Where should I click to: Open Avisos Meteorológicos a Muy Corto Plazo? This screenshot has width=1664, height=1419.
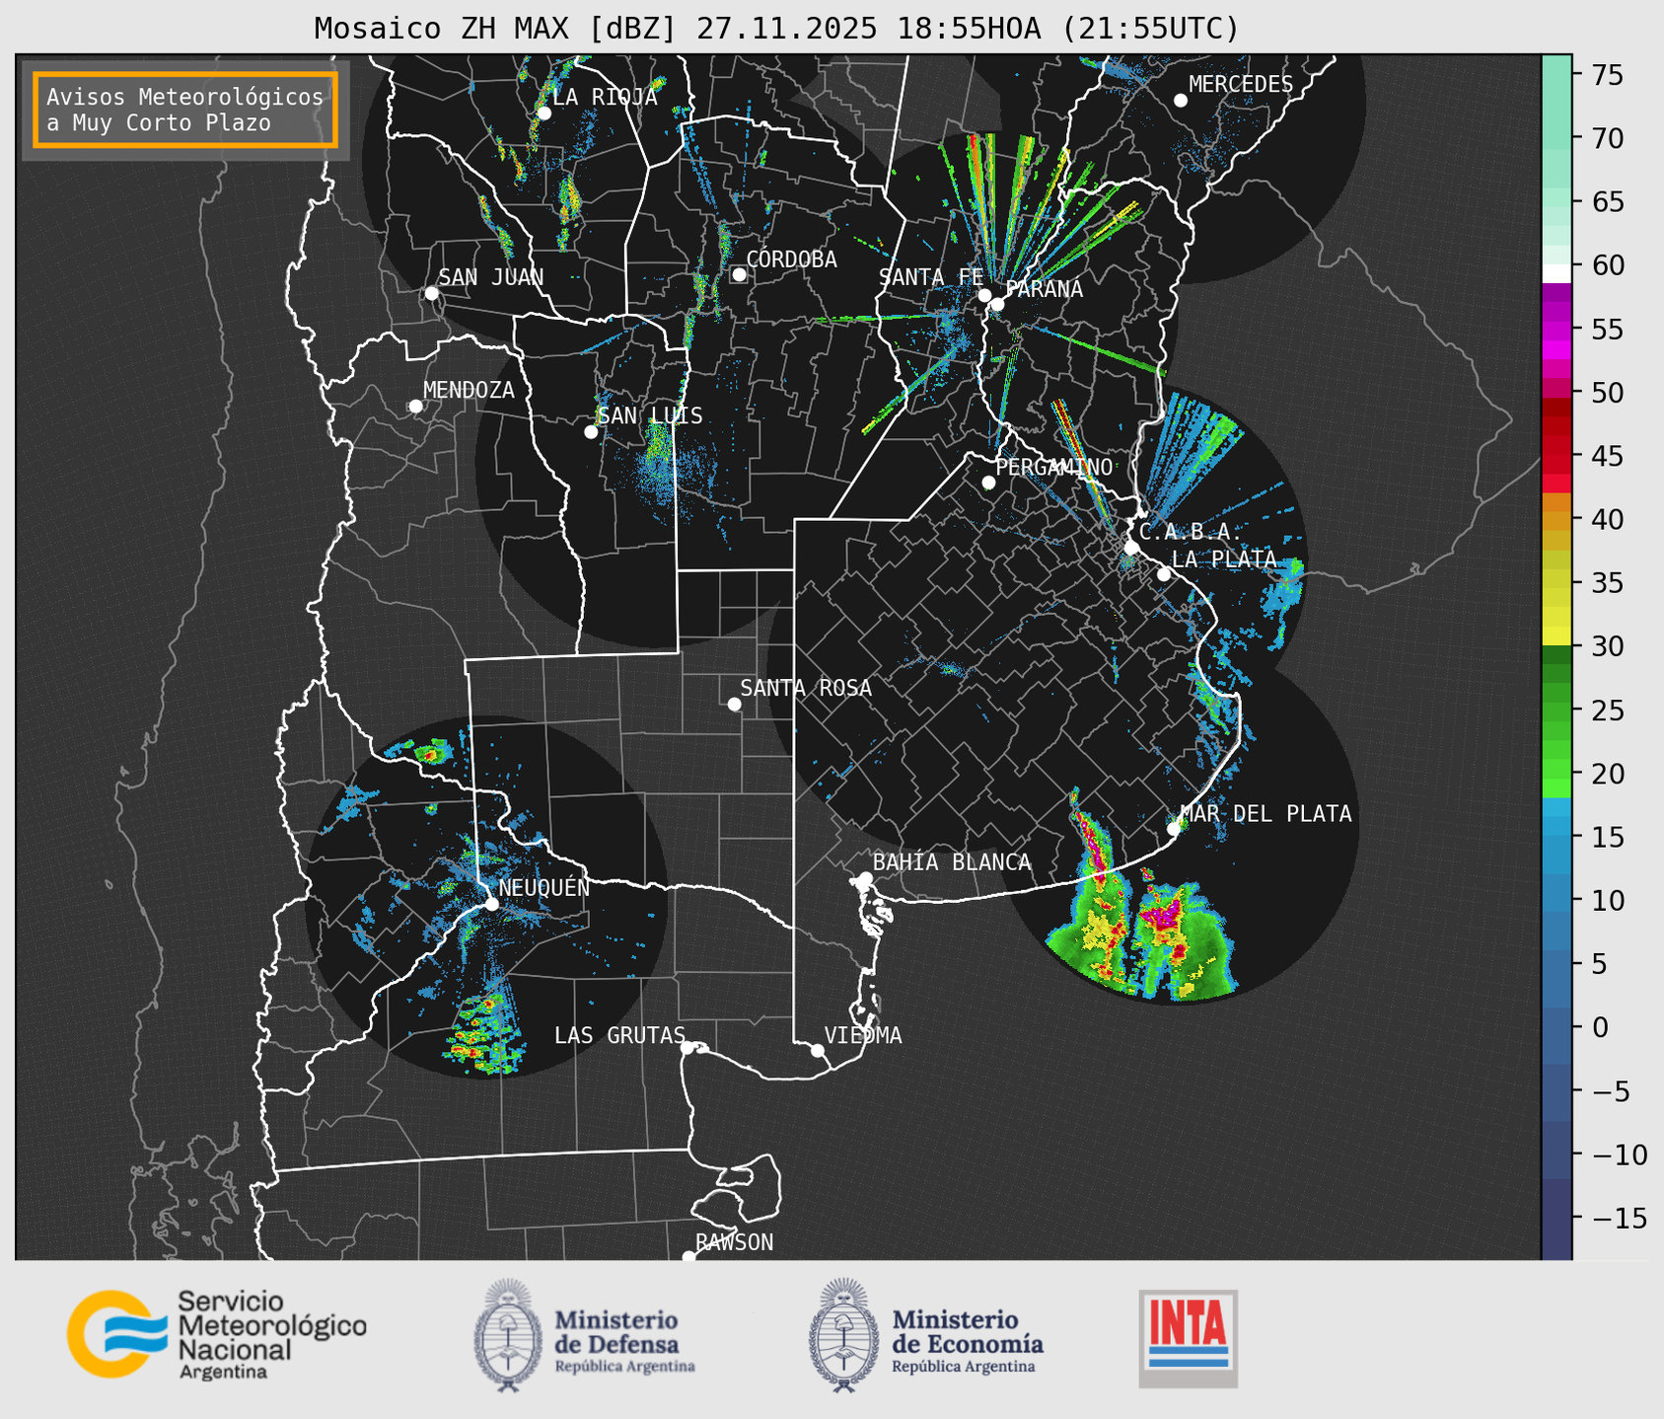tap(185, 110)
